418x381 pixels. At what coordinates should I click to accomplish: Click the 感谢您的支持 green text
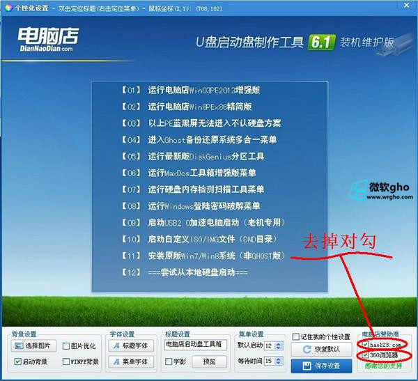383,366
